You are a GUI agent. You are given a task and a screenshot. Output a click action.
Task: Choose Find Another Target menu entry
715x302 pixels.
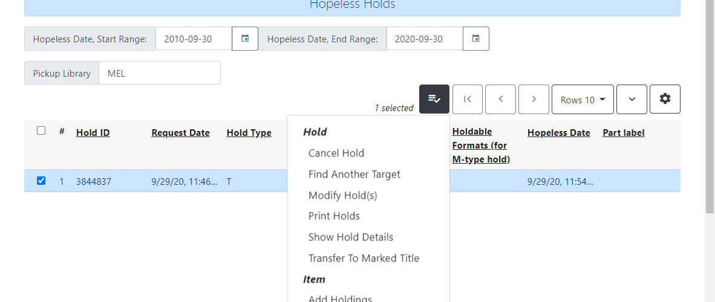[354, 174]
